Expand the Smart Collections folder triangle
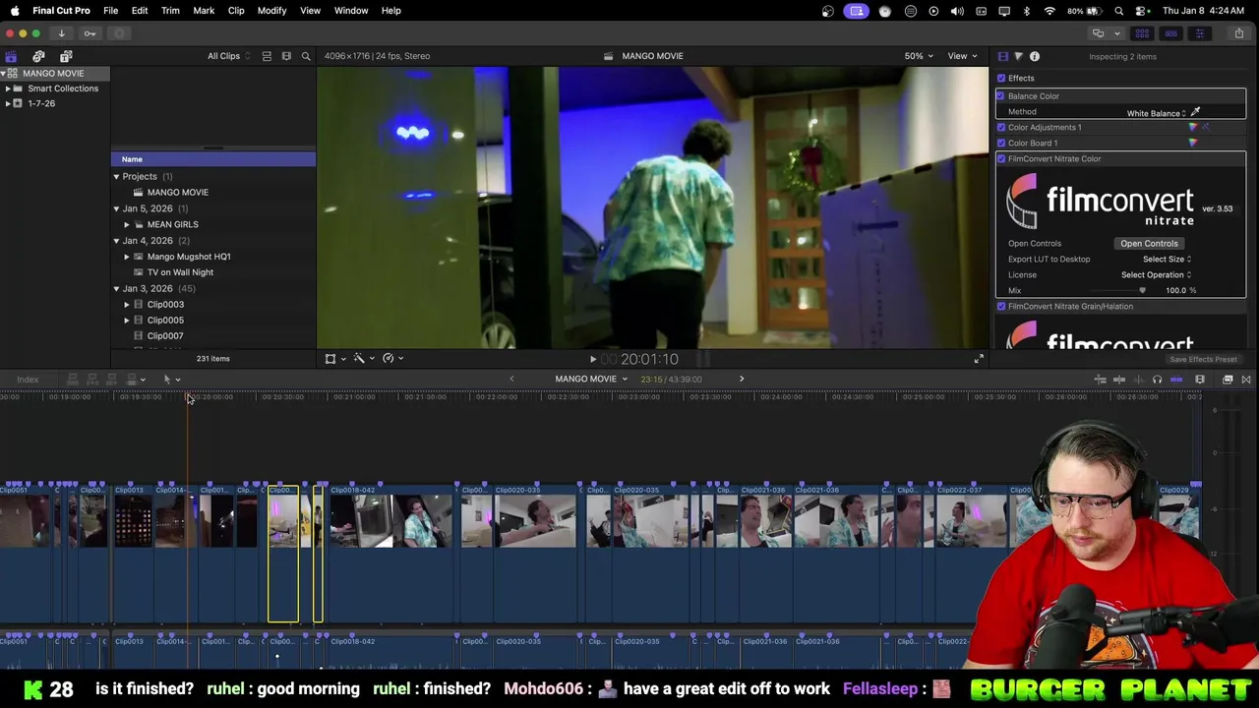This screenshot has width=1259, height=708. click(x=8, y=88)
